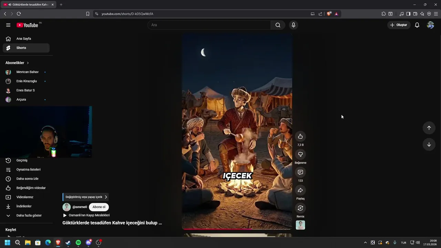Submit search with magnifier button
Image resolution: width=441 pixels, height=248 pixels.
pos(278,25)
